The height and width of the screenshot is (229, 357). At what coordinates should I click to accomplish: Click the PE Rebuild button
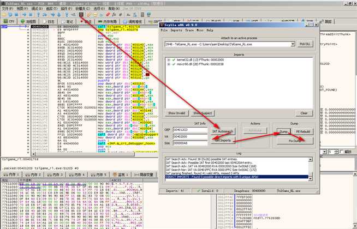303,131
